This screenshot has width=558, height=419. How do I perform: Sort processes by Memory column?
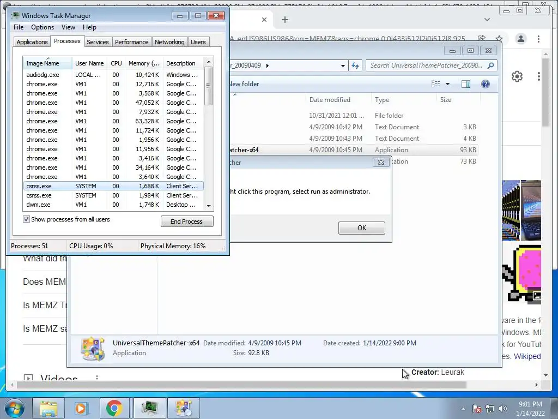pos(144,63)
